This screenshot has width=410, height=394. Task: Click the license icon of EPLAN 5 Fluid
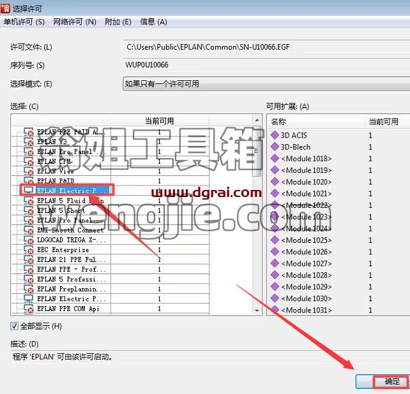click(x=29, y=201)
